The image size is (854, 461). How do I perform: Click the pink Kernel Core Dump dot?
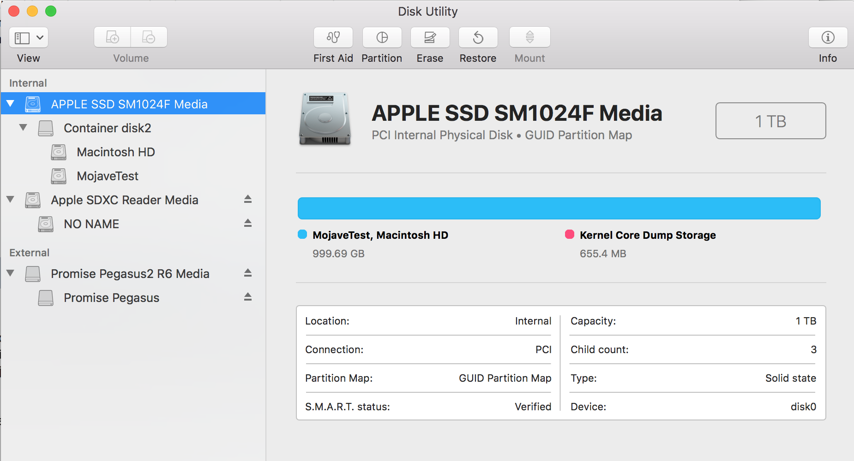coord(570,235)
